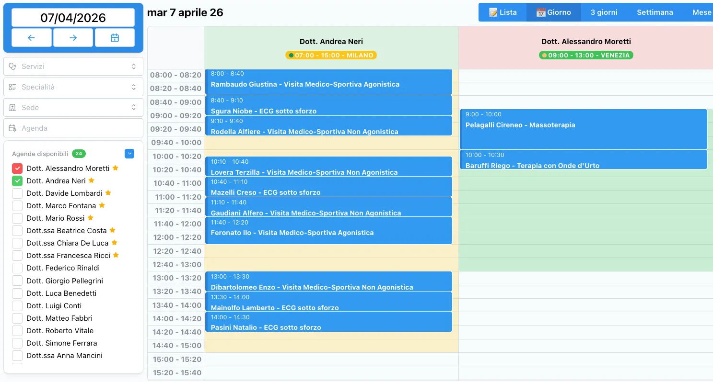
Task: Open the calendar icon in the date navigator
Action: pos(115,37)
